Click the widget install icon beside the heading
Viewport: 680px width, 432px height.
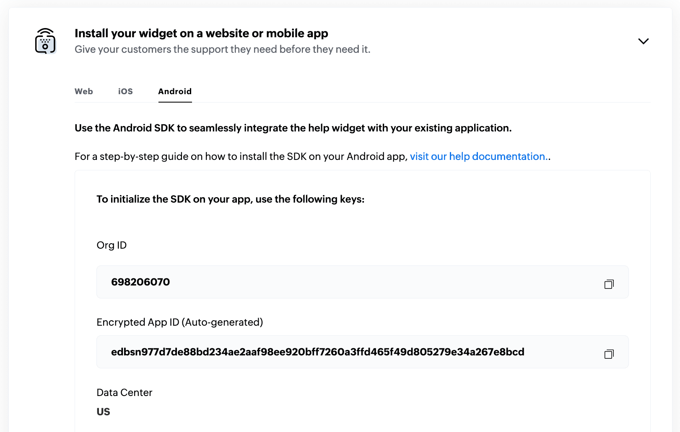(x=45, y=41)
